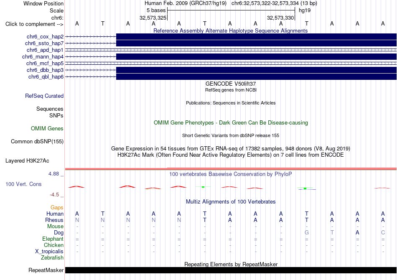Screen dimensions: 397x280
Task: Click the black RepeatMasker element bar
Action: click(231, 270)
